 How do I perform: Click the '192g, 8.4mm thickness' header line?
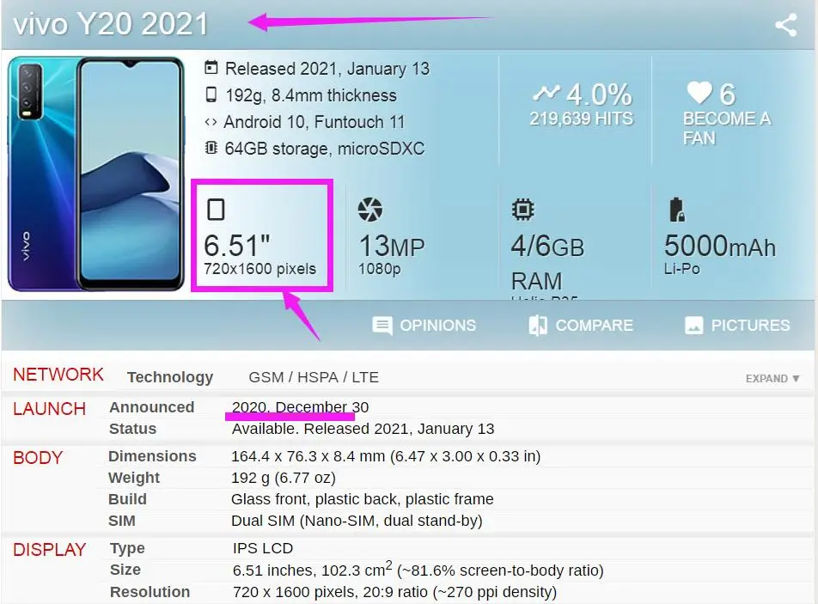[311, 95]
